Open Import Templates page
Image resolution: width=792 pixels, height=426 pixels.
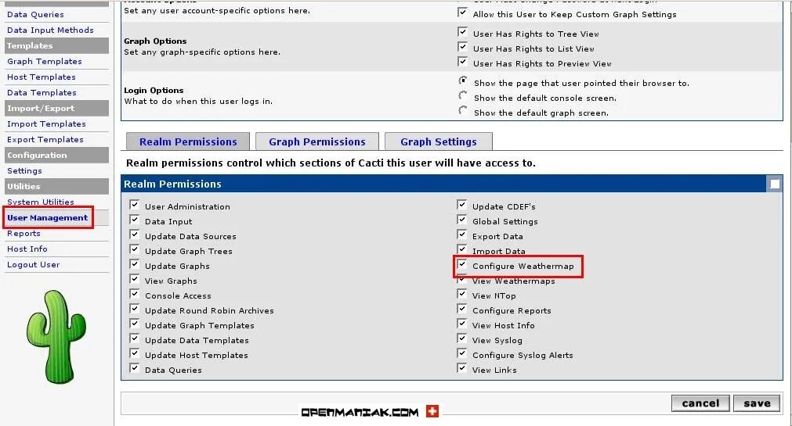[46, 124]
